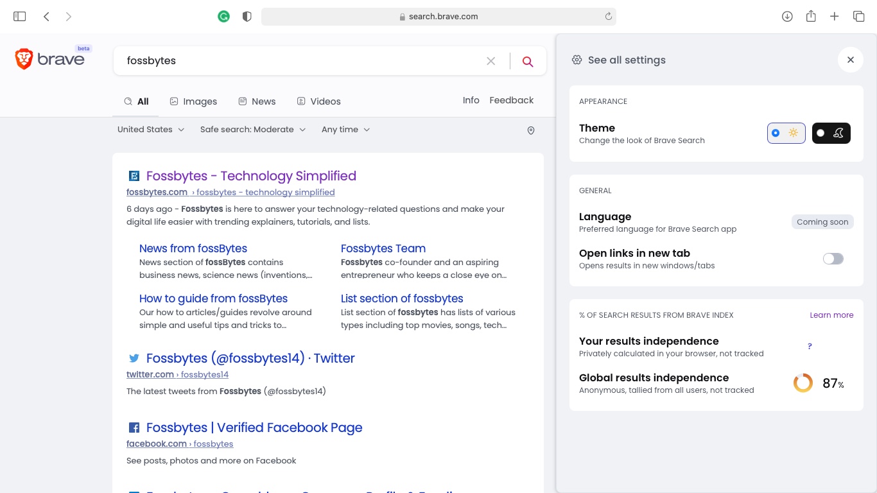This screenshot has height=493, width=877.
Task: Open List section of fossbytes link
Action: [x=402, y=298]
